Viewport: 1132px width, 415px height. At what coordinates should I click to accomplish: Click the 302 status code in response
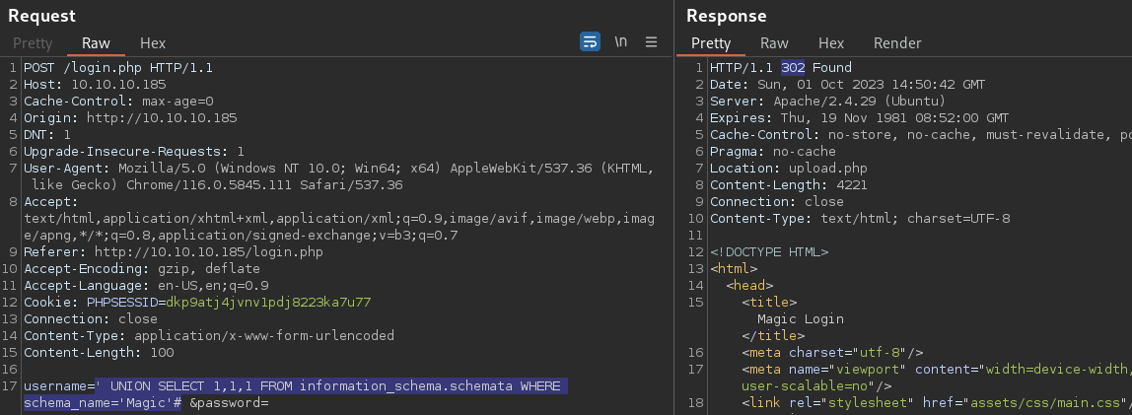coord(793,68)
